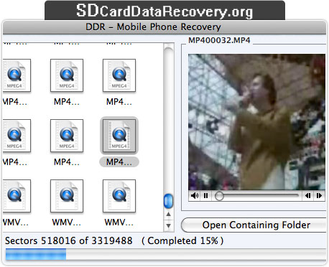Select the leftmost WMV file icon
This screenshot has height=267, width=329.
point(17,196)
